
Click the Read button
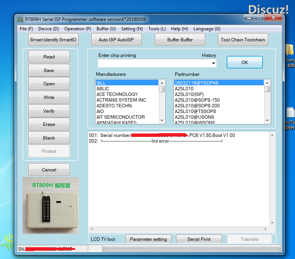tap(49, 57)
